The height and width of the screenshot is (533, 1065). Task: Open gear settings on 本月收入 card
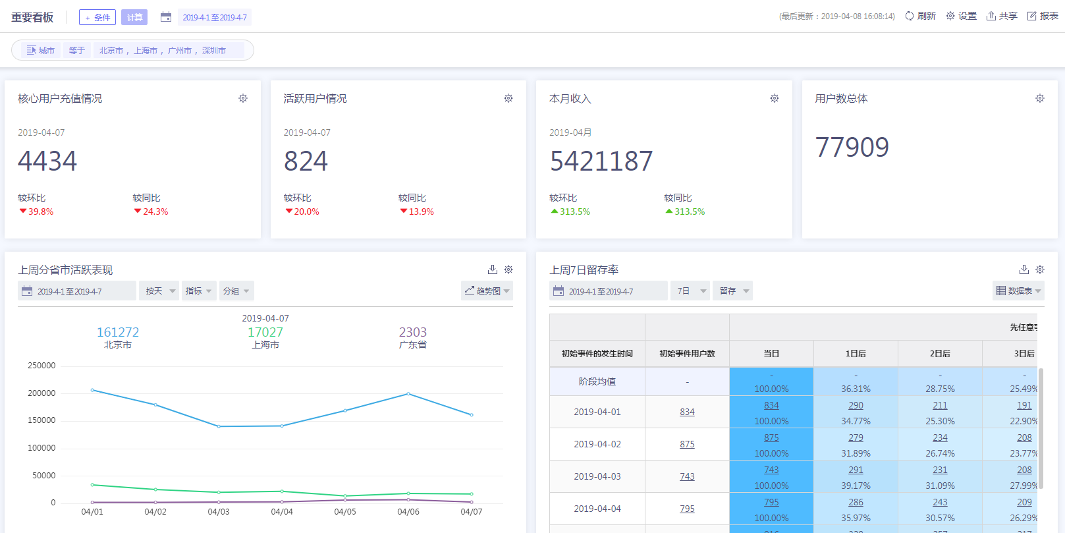pyautogui.click(x=775, y=98)
